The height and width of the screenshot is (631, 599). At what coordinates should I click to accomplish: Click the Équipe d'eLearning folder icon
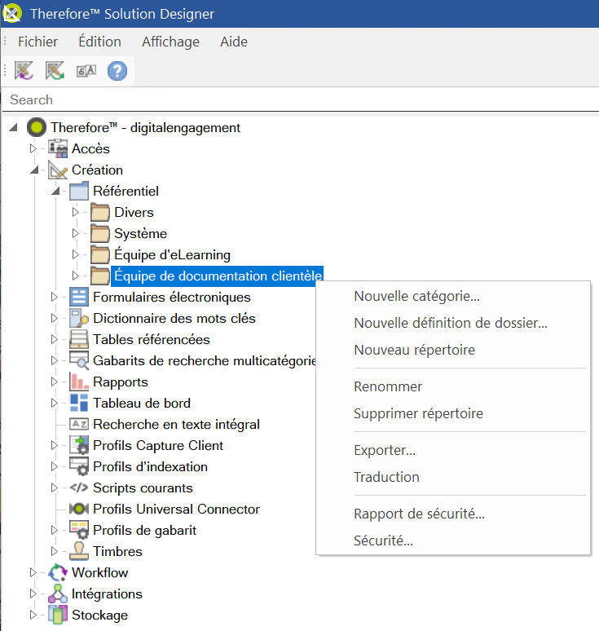tap(100, 254)
